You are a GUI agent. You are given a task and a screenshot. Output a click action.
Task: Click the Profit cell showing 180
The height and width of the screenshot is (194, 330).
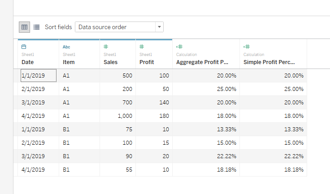[164, 116]
